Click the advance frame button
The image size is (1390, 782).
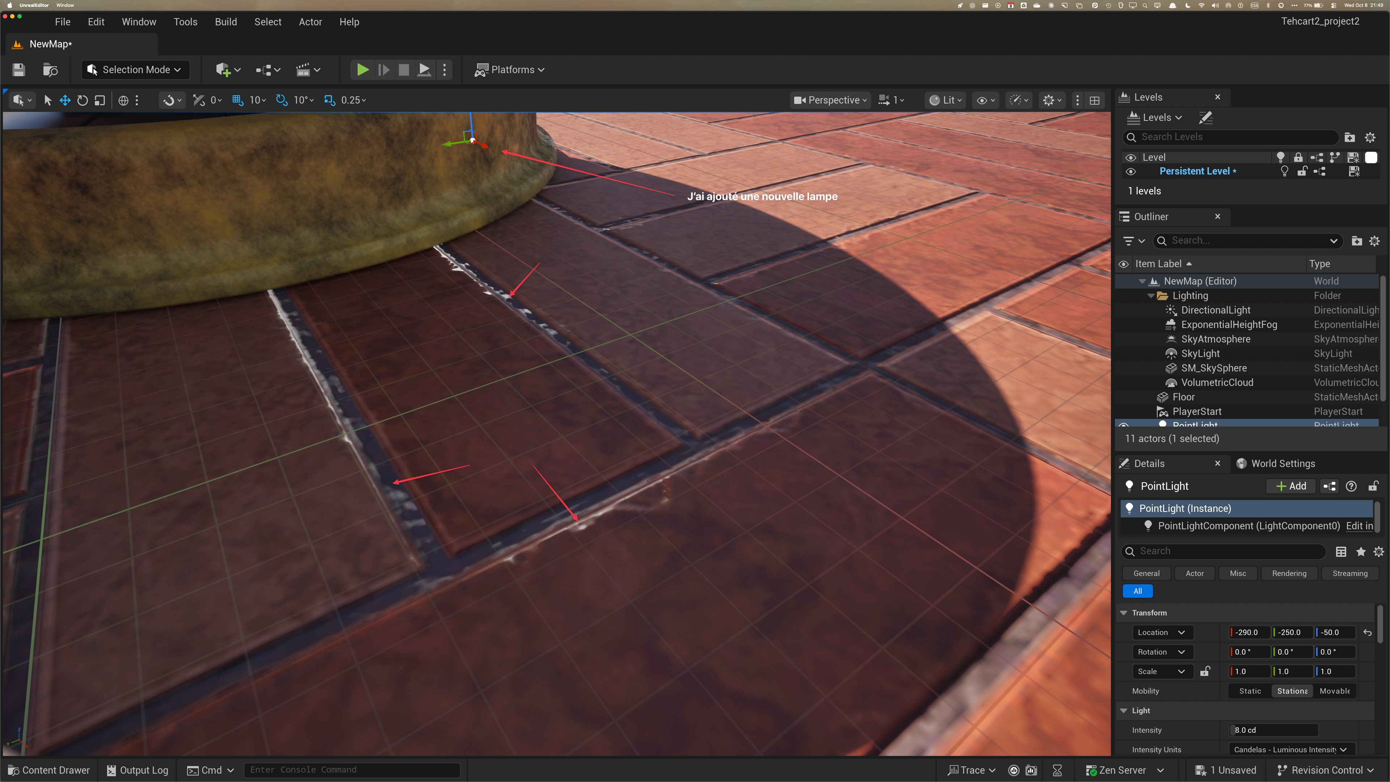coord(384,70)
